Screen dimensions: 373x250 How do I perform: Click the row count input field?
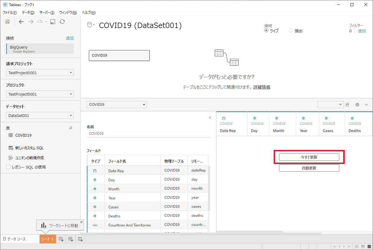(x=331, y=104)
